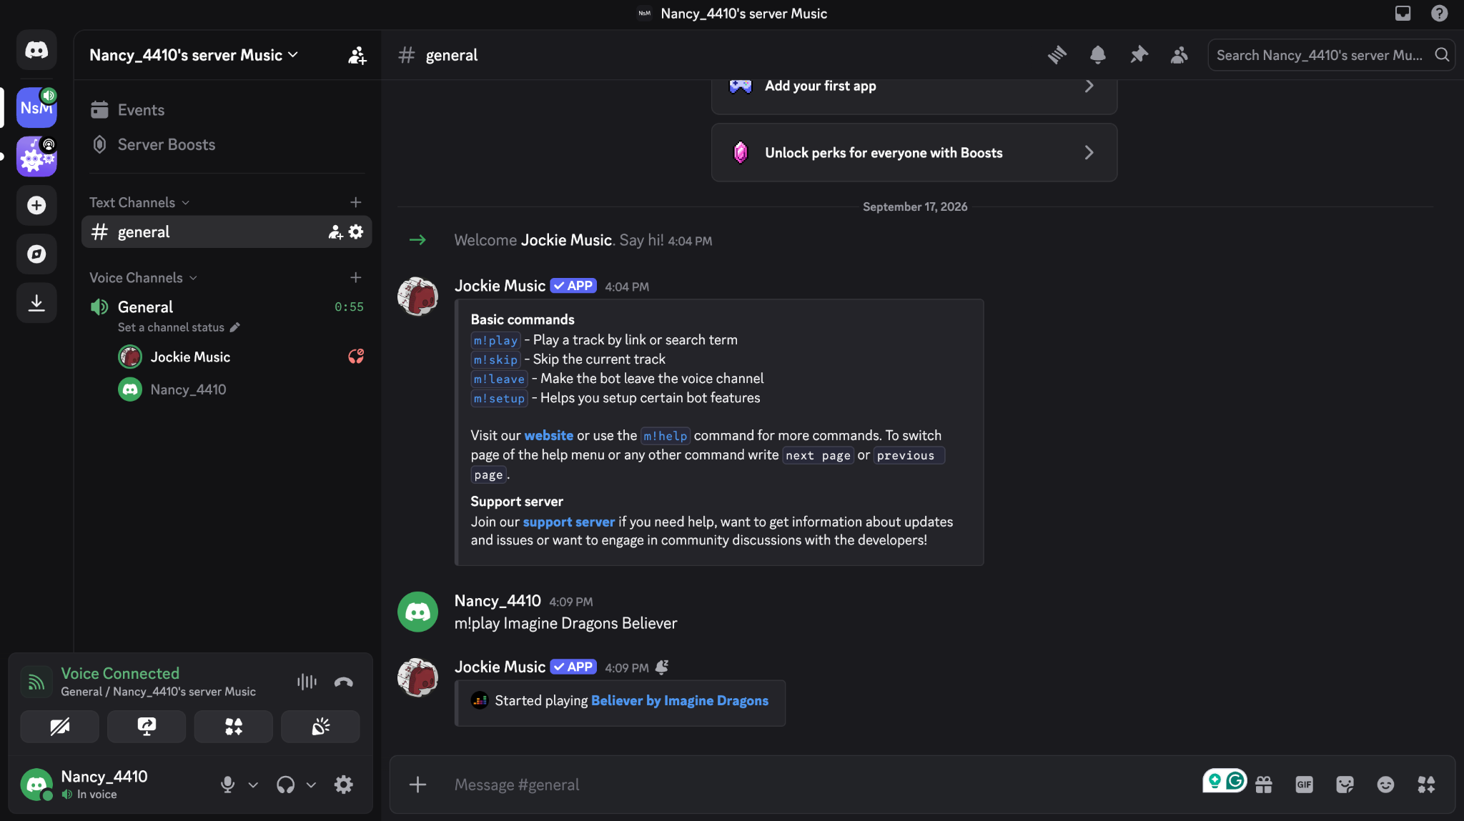Create invite for general channel icon
Screen dimensions: 1464x821
[335, 232]
